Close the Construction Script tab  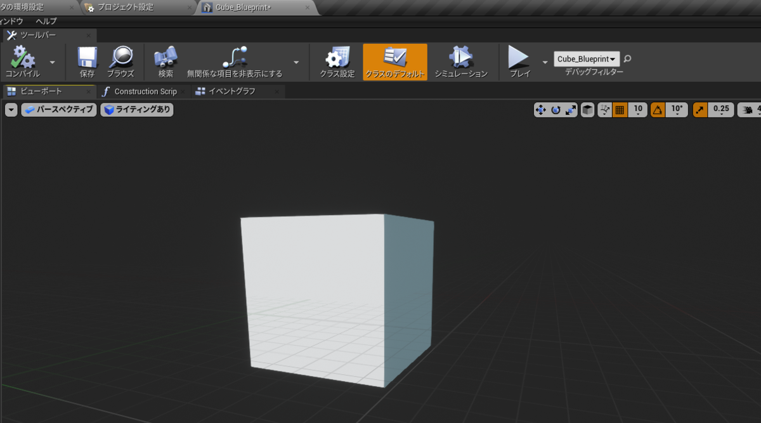point(183,91)
